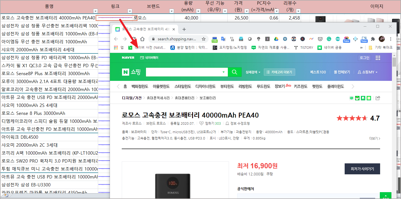Click the 11:03 clock extension icon
Image resolution: width=401 pixels, height=199 pixels.
pyautogui.click(x=232, y=39)
